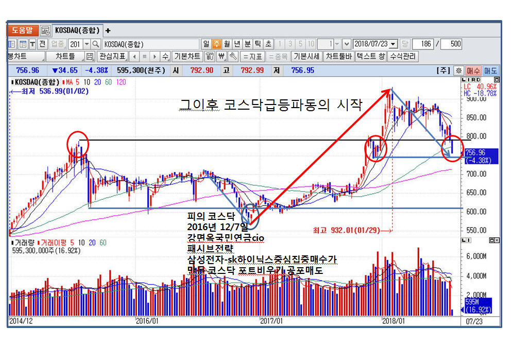The width and height of the screenshot is (512, 346).
Task: Add a new tab with the plus button
Action: pos(108,30)
